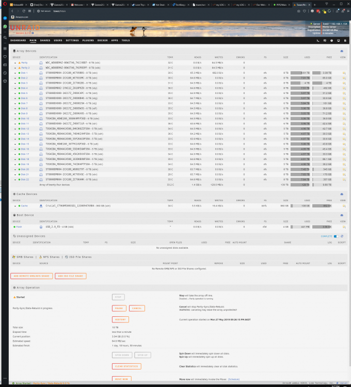Click Cache free space bar

(x=322, y=206)
